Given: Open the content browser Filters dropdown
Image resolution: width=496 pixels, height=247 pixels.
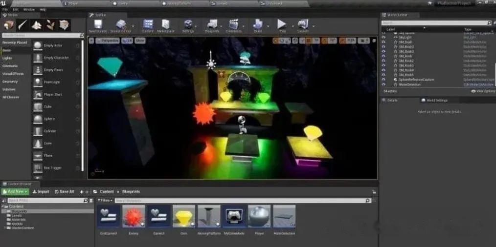Looking at the screenshot, I should tap(105, 200).
